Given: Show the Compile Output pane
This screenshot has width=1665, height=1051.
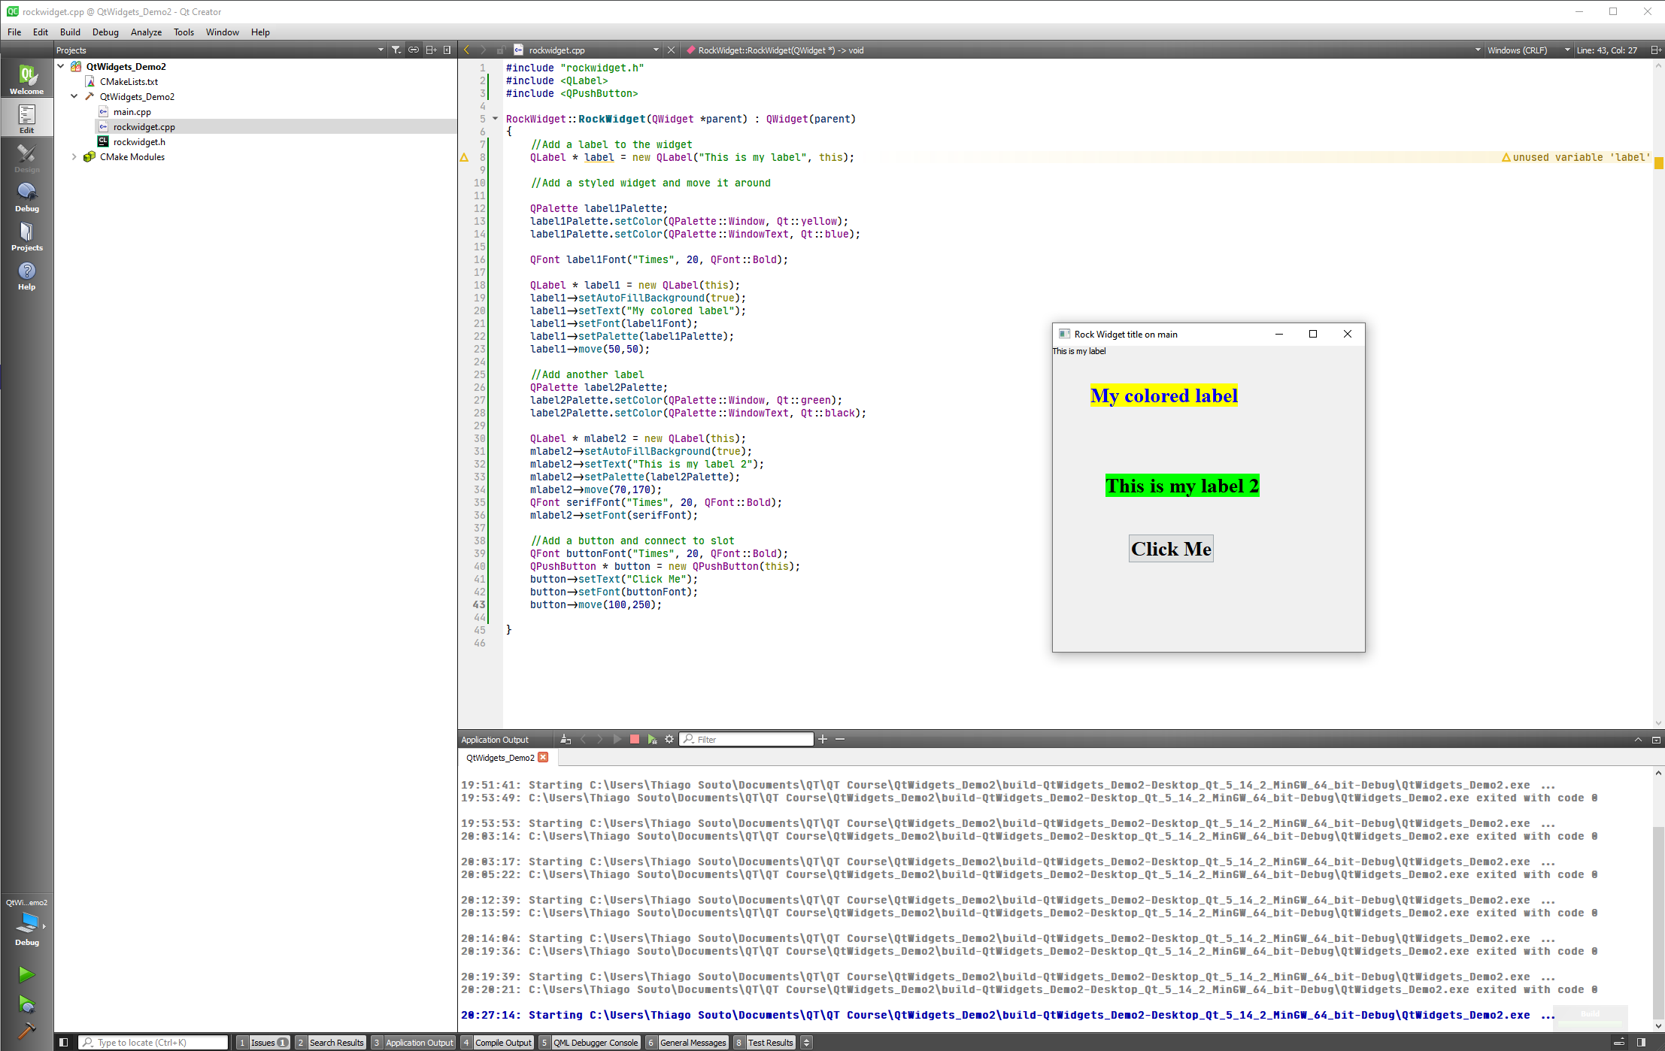Looking at the screenshot, I should (x=497, y=1042).
